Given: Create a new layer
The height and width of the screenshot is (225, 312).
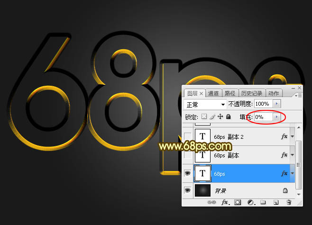Looking at the screenshot, I should pos(276,202).
